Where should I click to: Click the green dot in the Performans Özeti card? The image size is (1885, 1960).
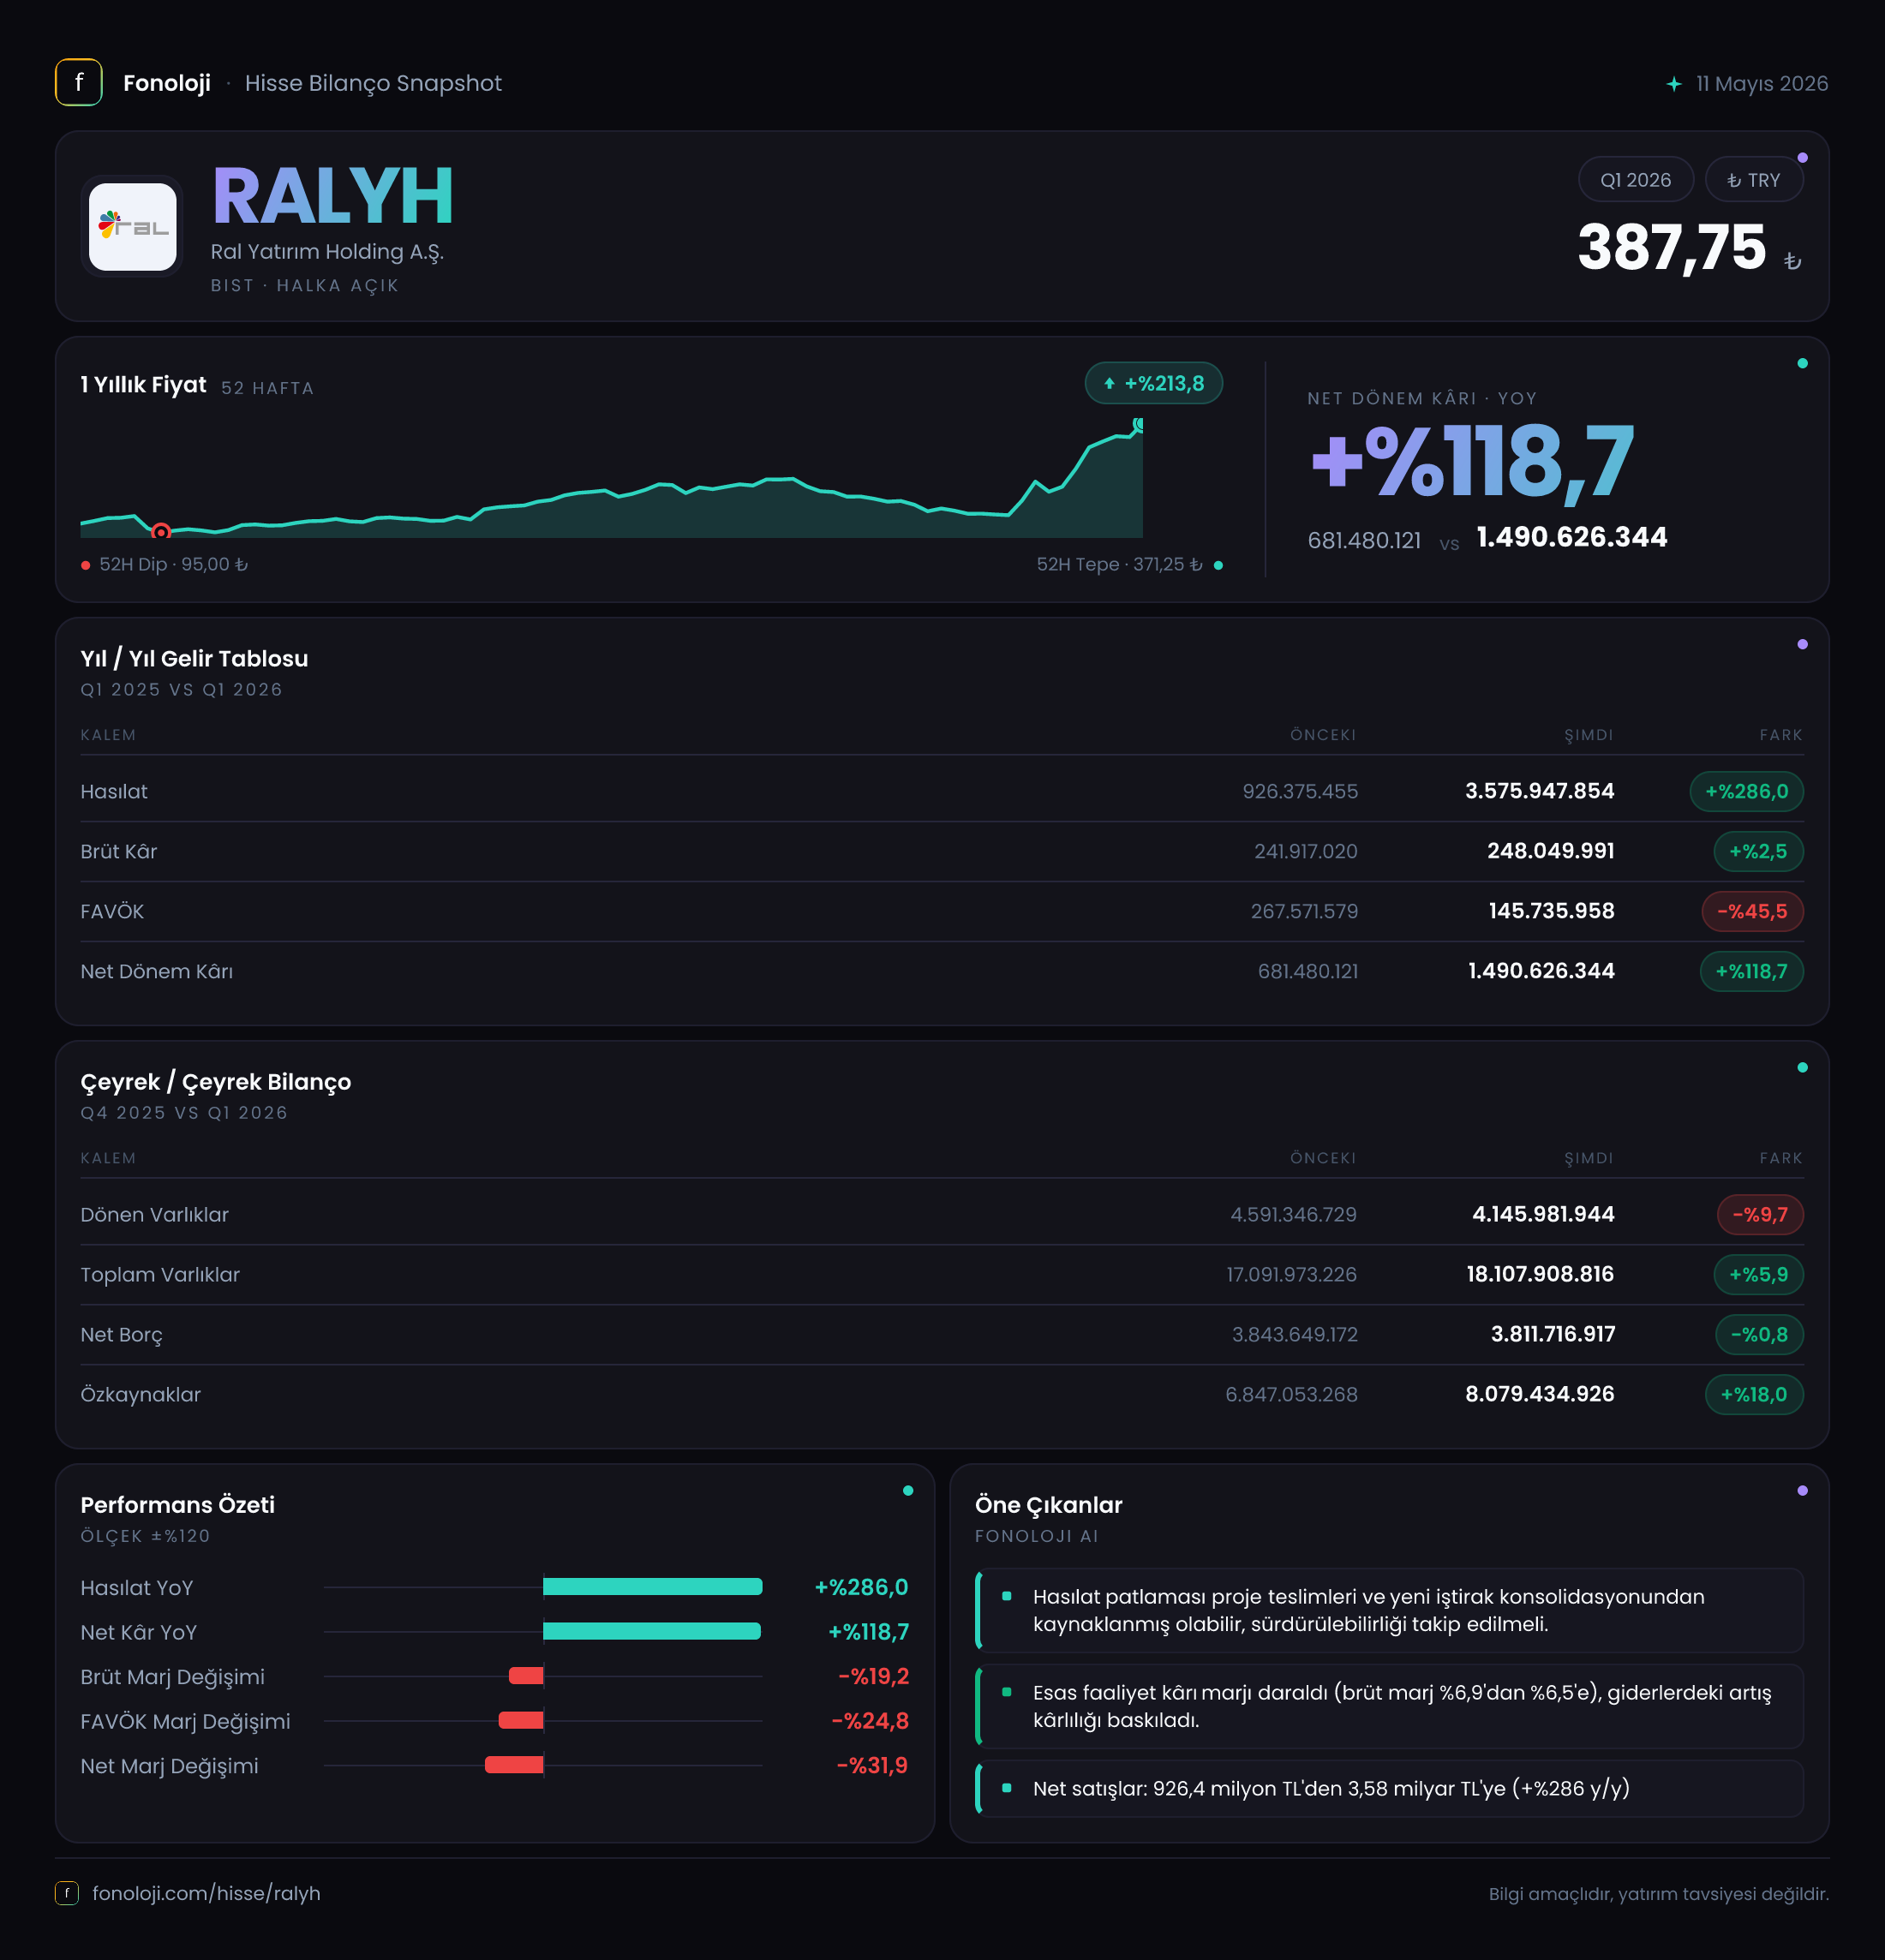tap(908, 1490)
